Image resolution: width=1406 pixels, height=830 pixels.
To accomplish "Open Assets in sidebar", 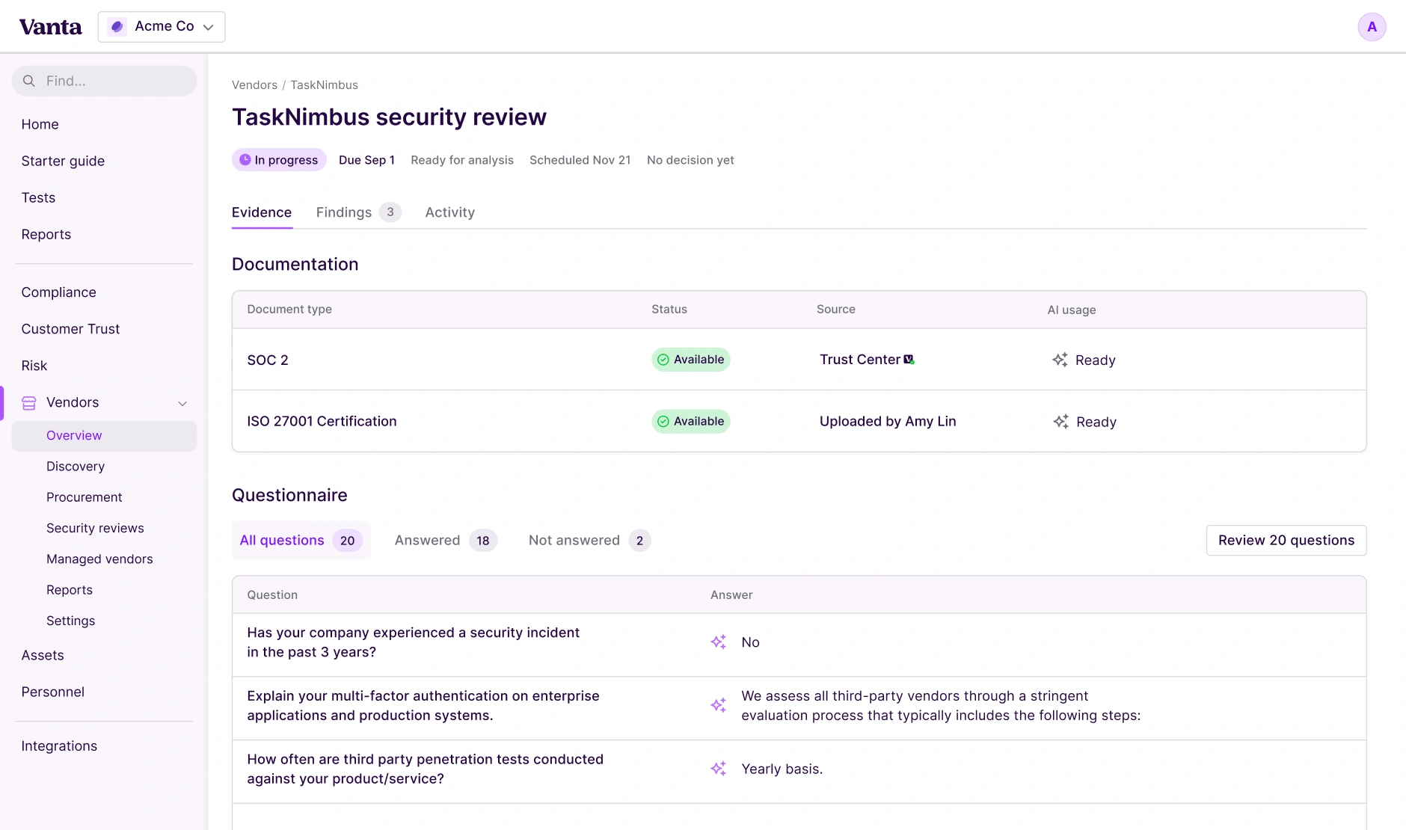I will point(43,656).
